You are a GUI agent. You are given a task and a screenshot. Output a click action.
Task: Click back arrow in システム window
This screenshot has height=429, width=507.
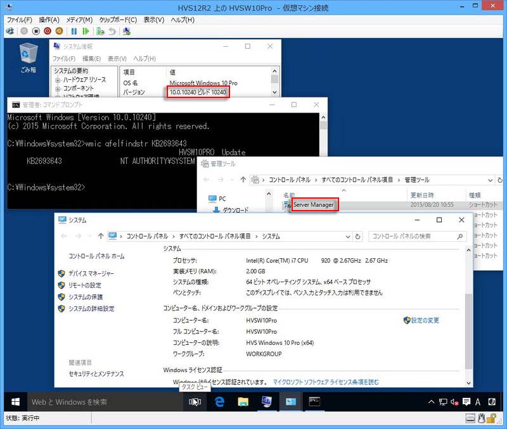64,236
